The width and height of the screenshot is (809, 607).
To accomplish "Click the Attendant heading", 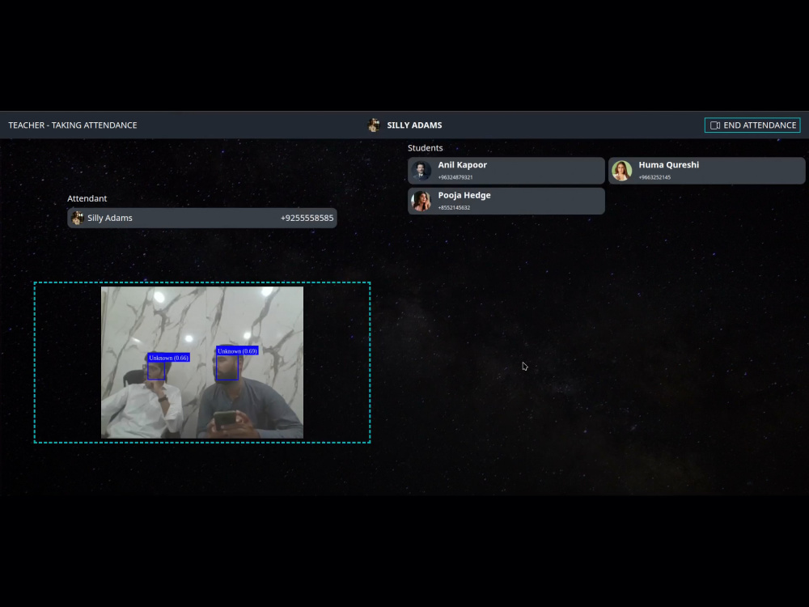I will click(87, 199).
